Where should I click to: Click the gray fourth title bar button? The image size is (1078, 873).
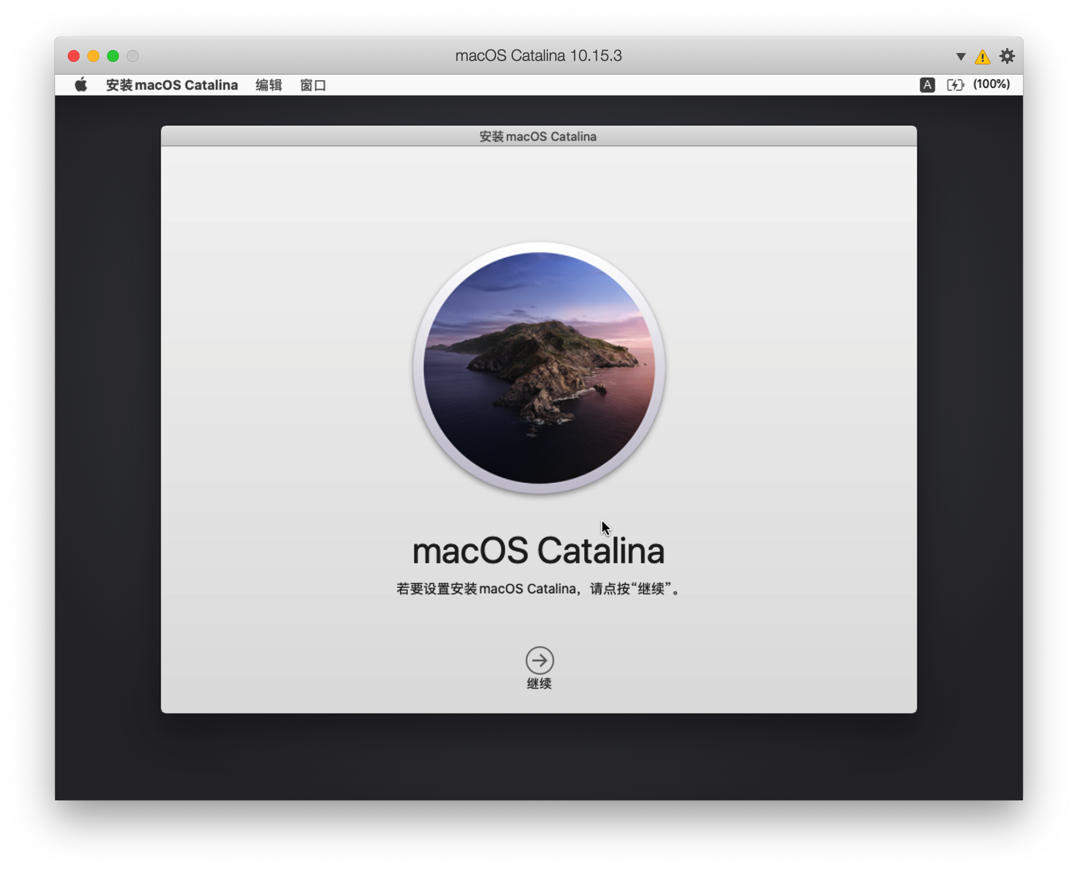133,56
